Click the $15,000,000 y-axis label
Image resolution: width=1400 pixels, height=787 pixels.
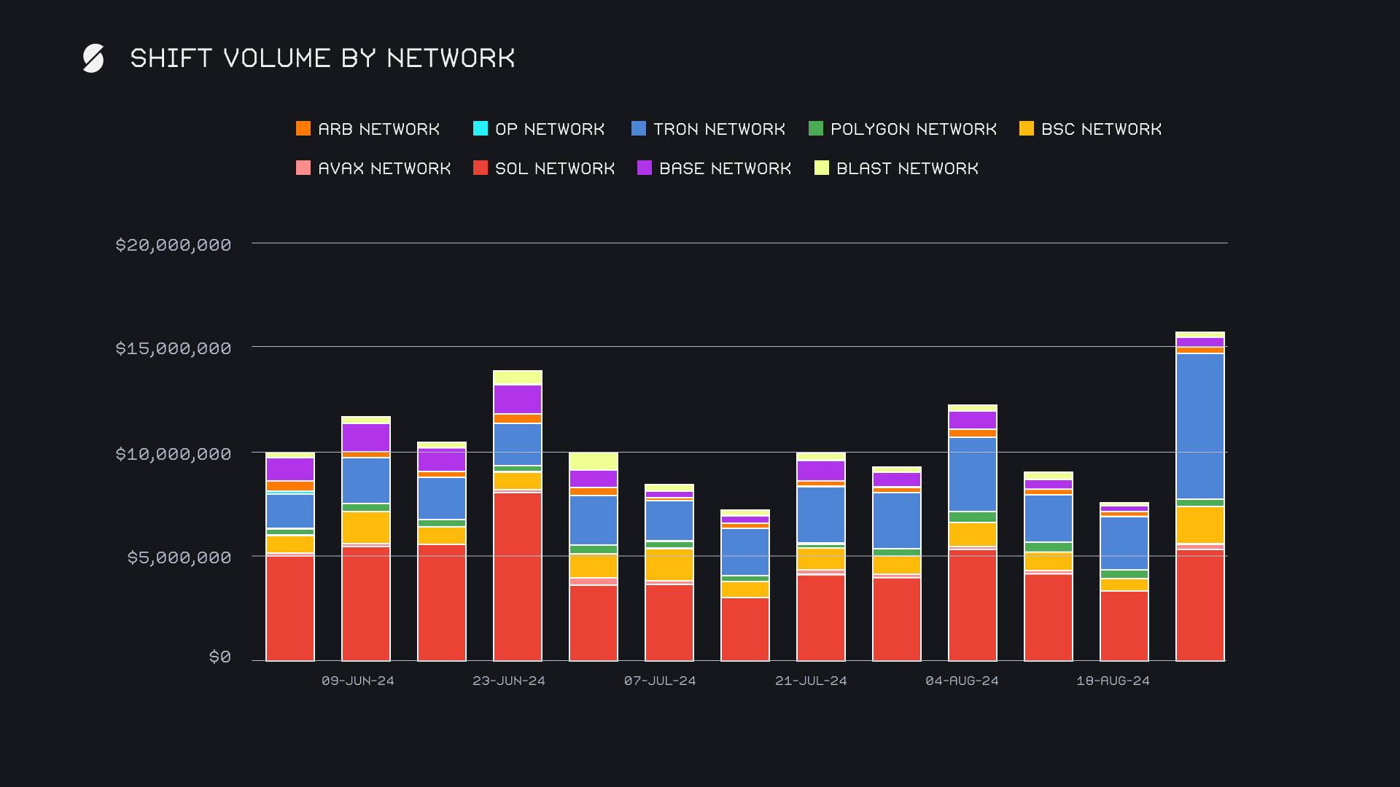pyautogui.click(x=174, y=348)
